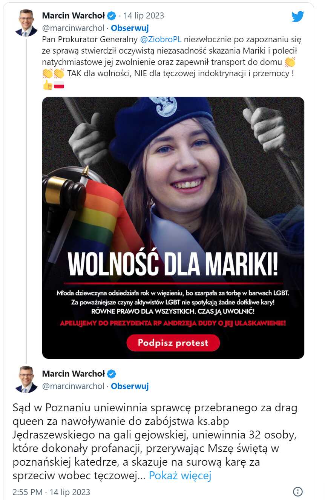This screenshot has height=500, width=325.
Task: Follow via the top Obserwuj link
Action: pos(130,28)
